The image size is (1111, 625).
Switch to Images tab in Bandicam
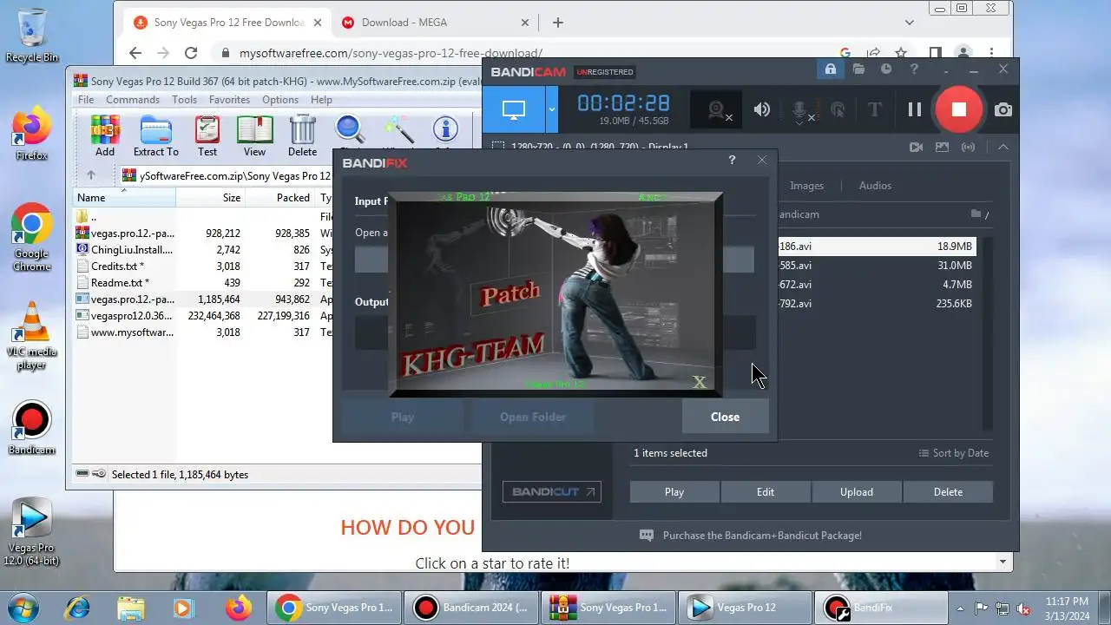(x=806, y=186)
